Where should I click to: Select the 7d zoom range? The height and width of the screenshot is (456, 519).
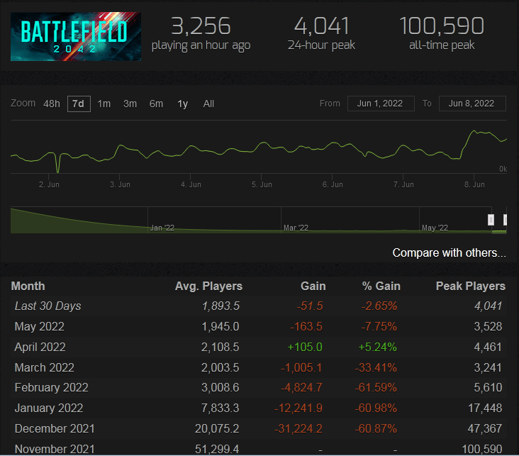point(79,104)
